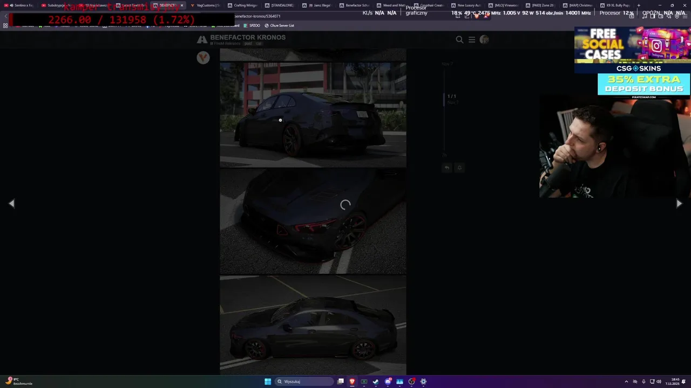This screenshot has width=691, height=388.
Task: Click the topic timeline scroller '1 / 1'
Action: click(452, 96)
